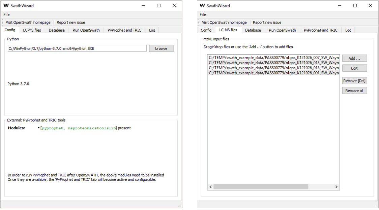The width and height of the screenshot is (379, 210).
Task: Click the file list's right scroll arrow
Action: click(x=336, y=187)
